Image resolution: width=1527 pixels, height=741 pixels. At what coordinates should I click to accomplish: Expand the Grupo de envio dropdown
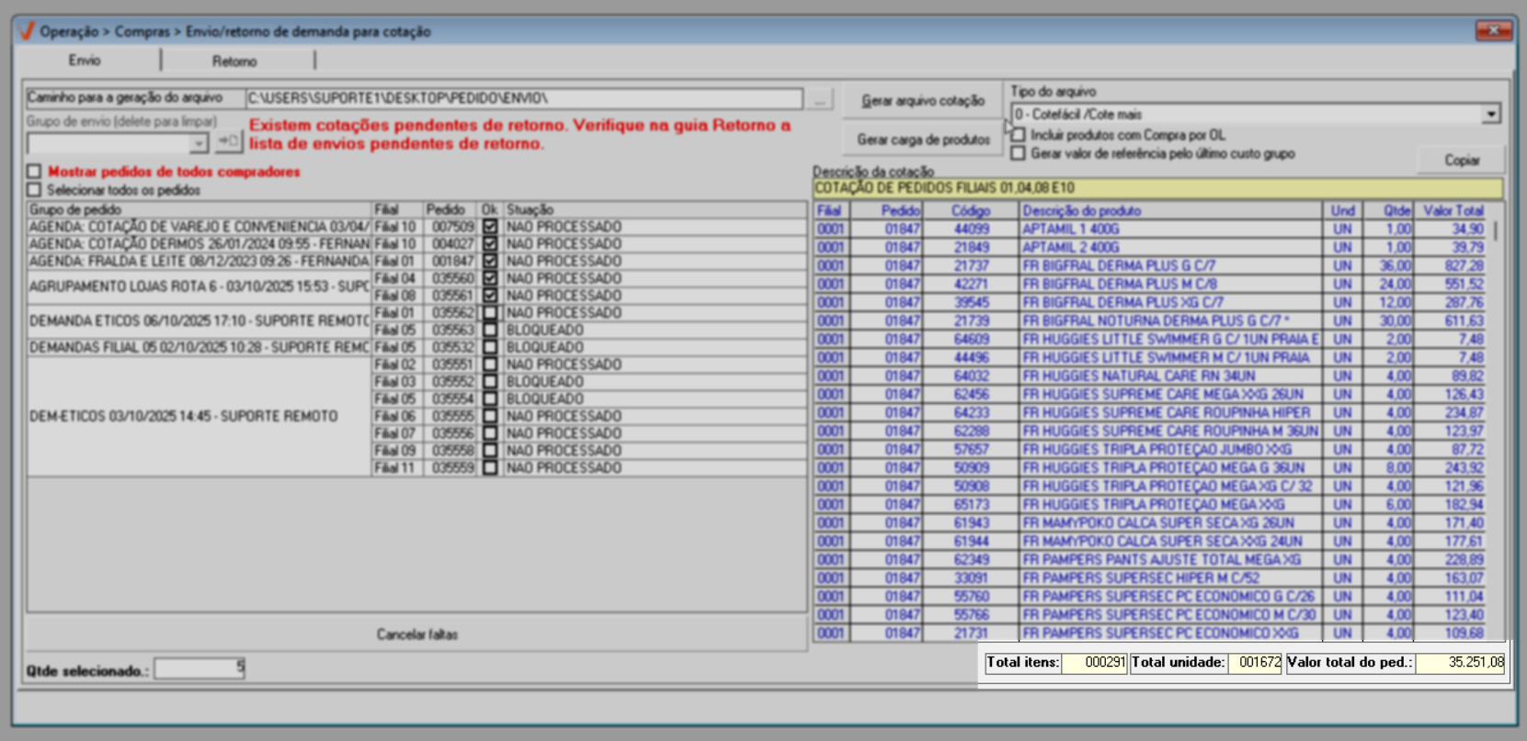199,143
